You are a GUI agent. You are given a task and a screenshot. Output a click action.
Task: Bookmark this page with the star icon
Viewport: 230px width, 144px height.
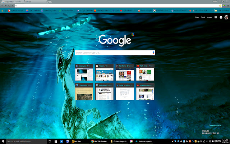tap(220, 6)
